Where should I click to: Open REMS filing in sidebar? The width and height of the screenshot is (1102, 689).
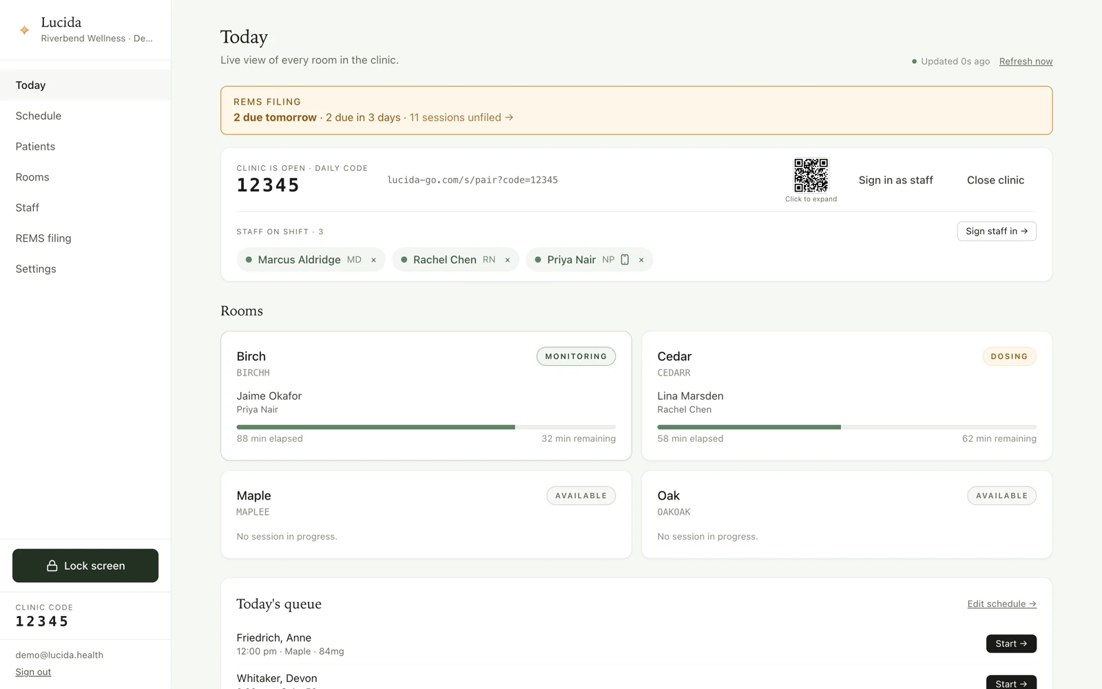coord(85,238)
